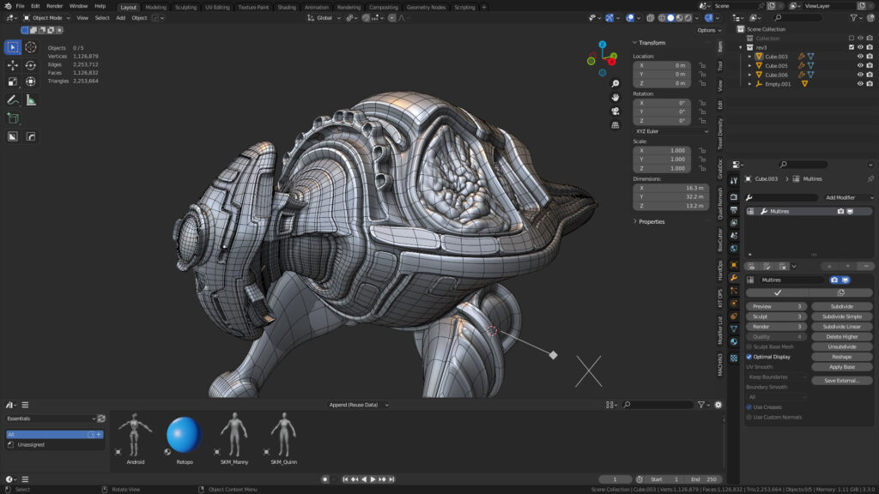Disable the Use Creases checkbox
The height and width of the screenshot is (494, 879).
click(x=749, y=407)
